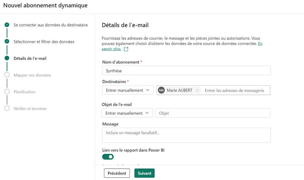This screenshot has width=304, height=180.
Task: Click the Message text area
Action: (186, 135)
